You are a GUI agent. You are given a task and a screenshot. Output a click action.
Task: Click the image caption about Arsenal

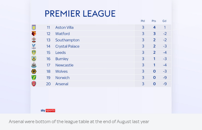point(79,122)
